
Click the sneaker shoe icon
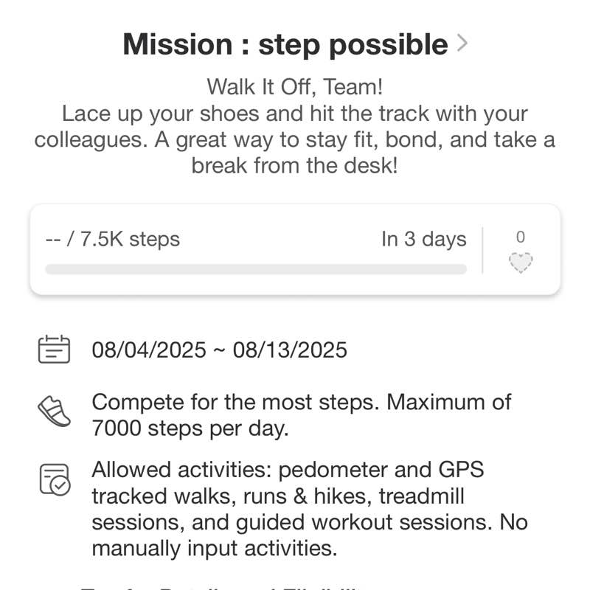[54, 411]
